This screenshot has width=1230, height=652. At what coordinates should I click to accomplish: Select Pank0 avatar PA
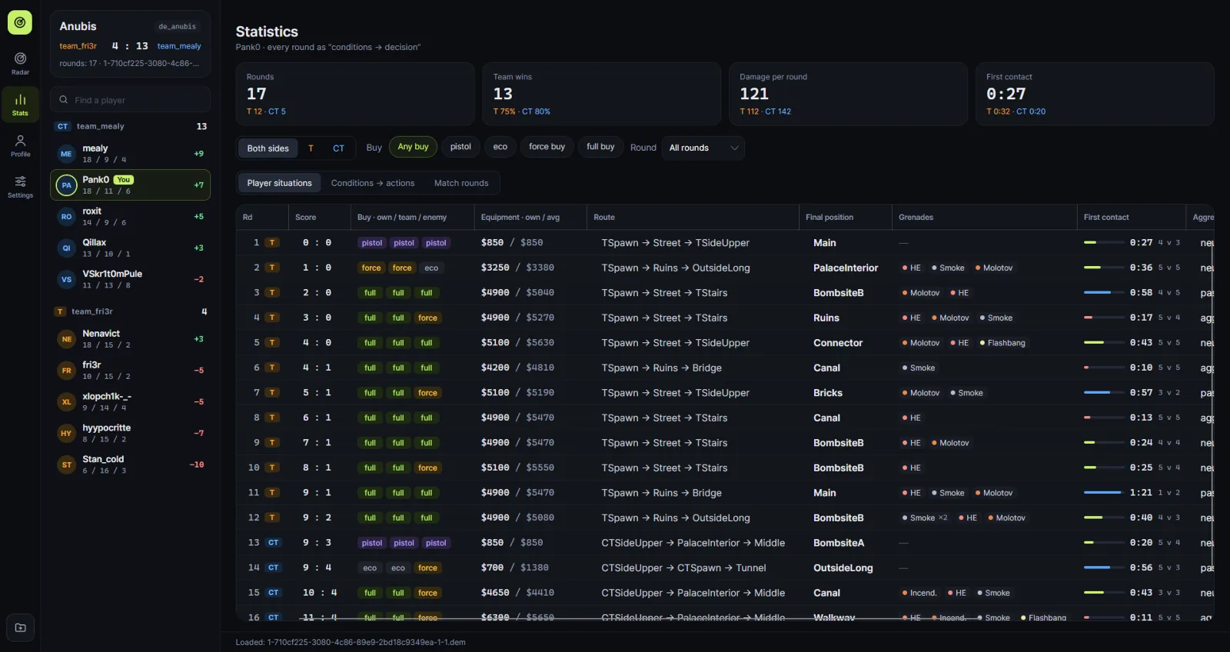66,185
